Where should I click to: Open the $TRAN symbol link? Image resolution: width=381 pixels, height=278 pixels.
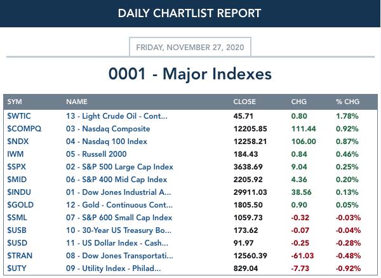(x=20, y=256)
